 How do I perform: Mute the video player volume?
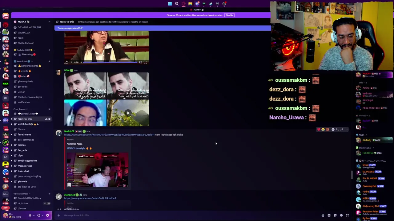(140, 62)
